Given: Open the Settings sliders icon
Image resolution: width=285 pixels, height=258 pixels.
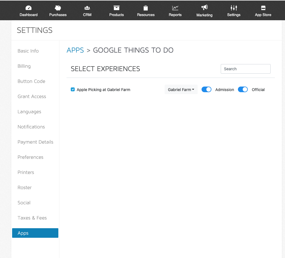Looking at the screenshot, I should (x=234, y=8).
